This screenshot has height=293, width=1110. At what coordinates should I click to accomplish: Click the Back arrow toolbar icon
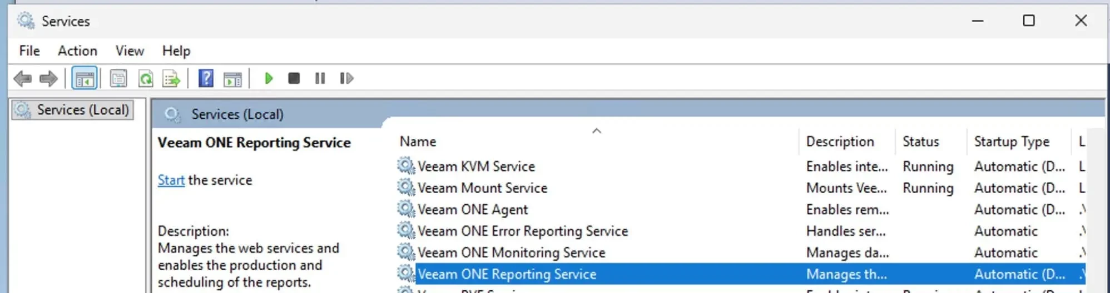click(22, 78)
